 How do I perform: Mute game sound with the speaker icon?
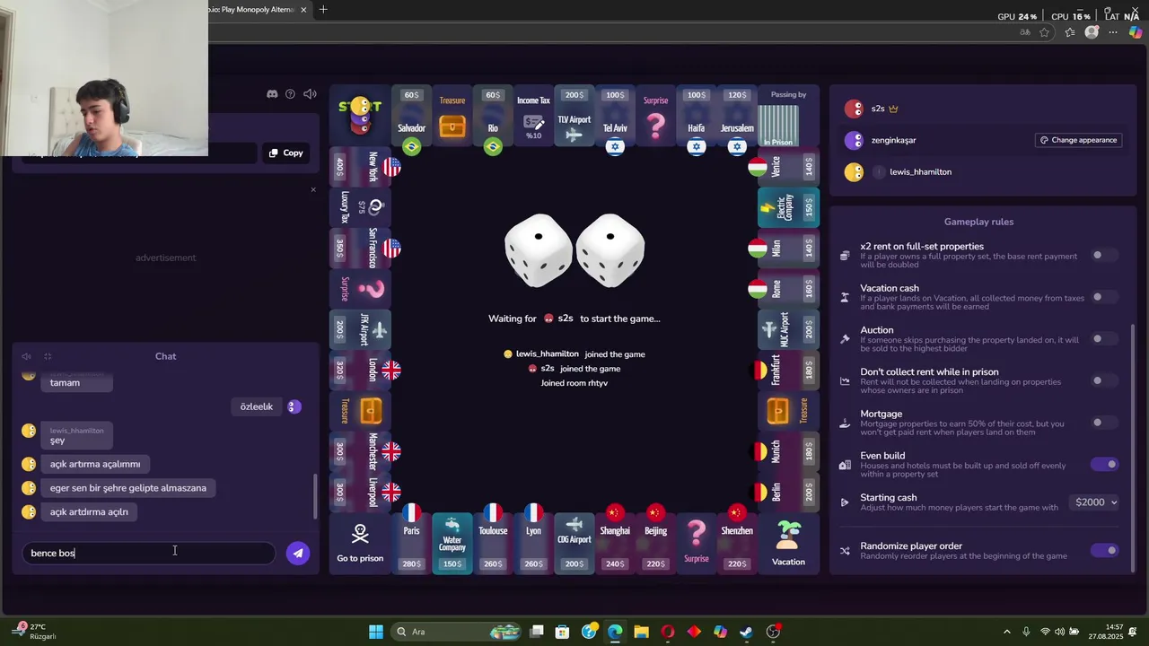(310, 94)
